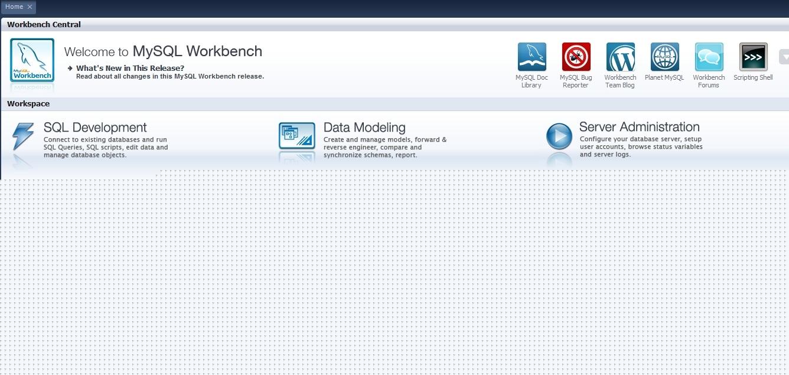Click the 'Read about all changes' description text
The height and width of the screenshot is (375, 789).
point(170,77)
